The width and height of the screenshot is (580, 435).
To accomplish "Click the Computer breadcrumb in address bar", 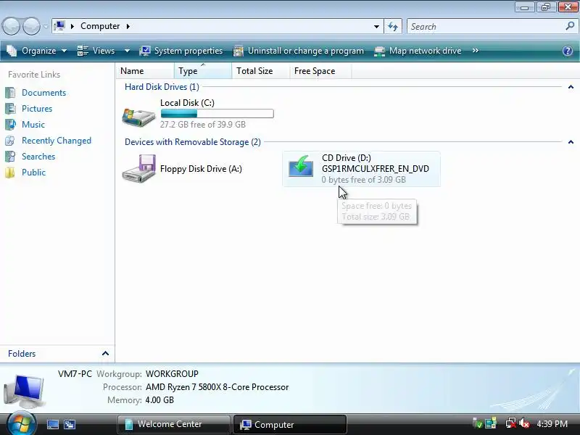I will pos(100,26).
